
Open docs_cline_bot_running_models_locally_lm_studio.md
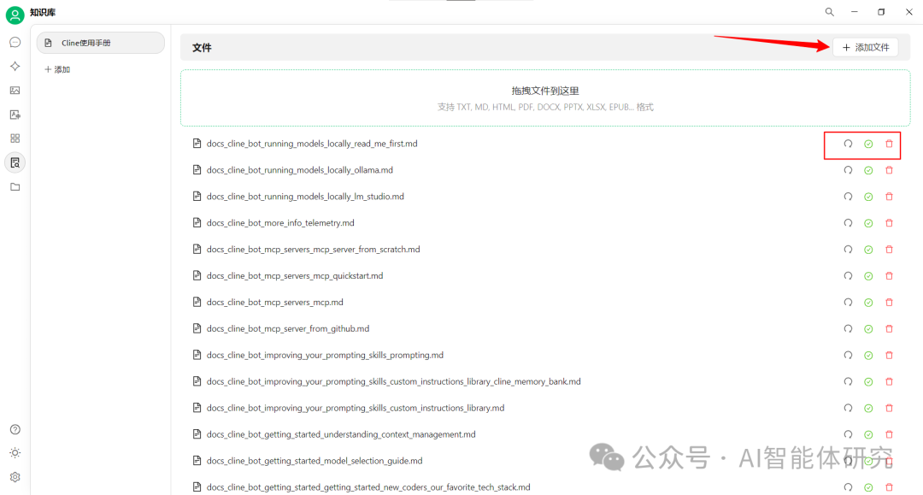305,197
